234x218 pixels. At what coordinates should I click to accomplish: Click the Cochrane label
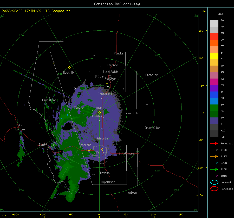(85, 145)
